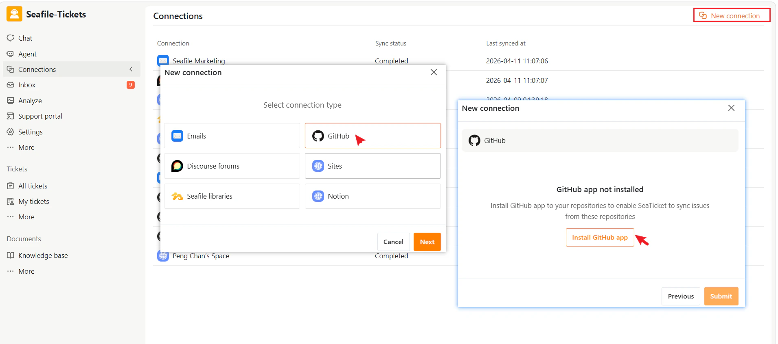Click the All tickets list icon
Viewport: 778px width, 344px height.
[x=11, y=186]
